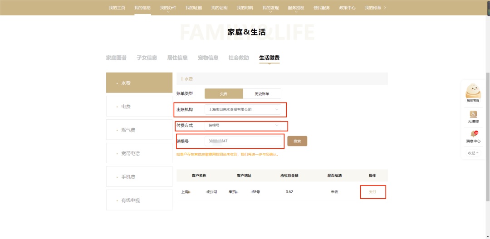The height and width of the screenshot is (239, 490).
Task: Open the 付费方式 dropdown
Action: (x=243, y=125)
